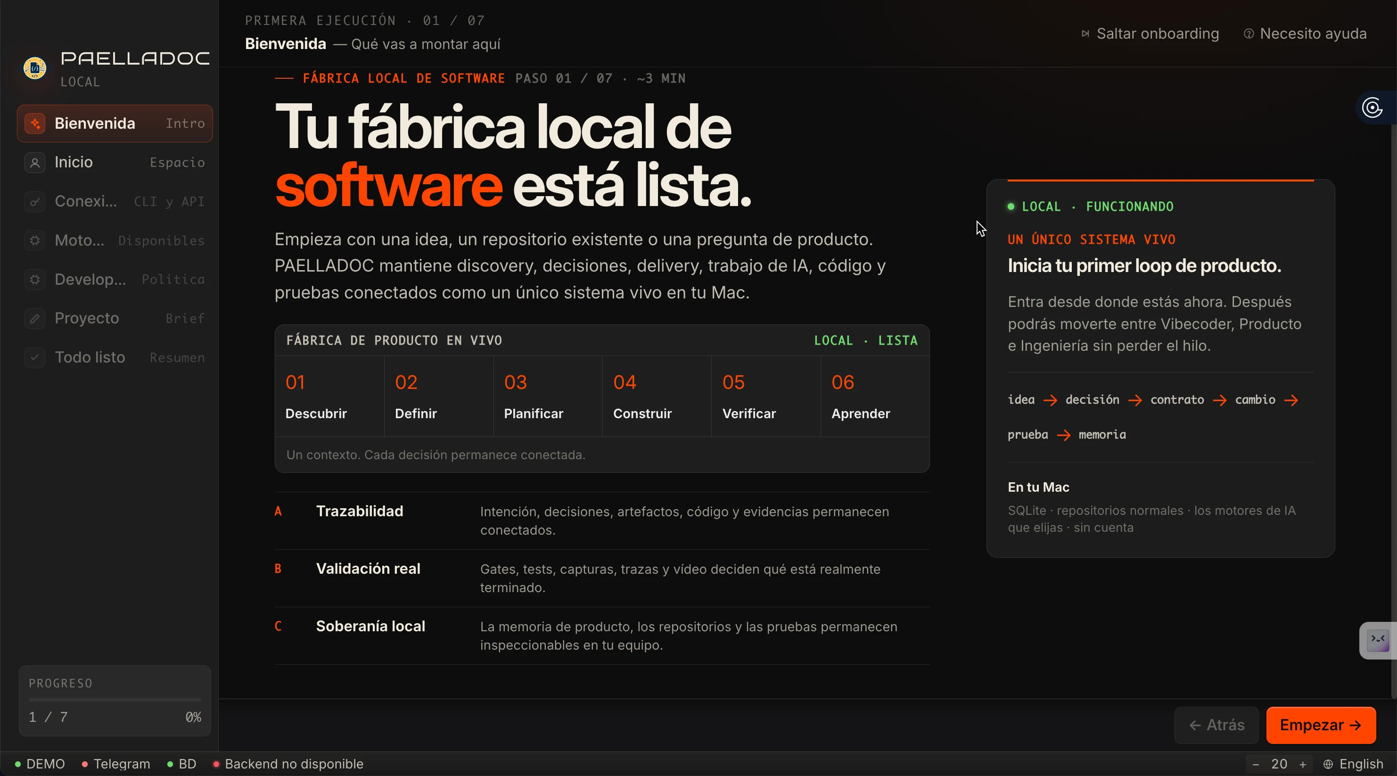Click the Trazabilidad row heading
The width and height of the screenshot is (1397, 776).
[360, 512]
